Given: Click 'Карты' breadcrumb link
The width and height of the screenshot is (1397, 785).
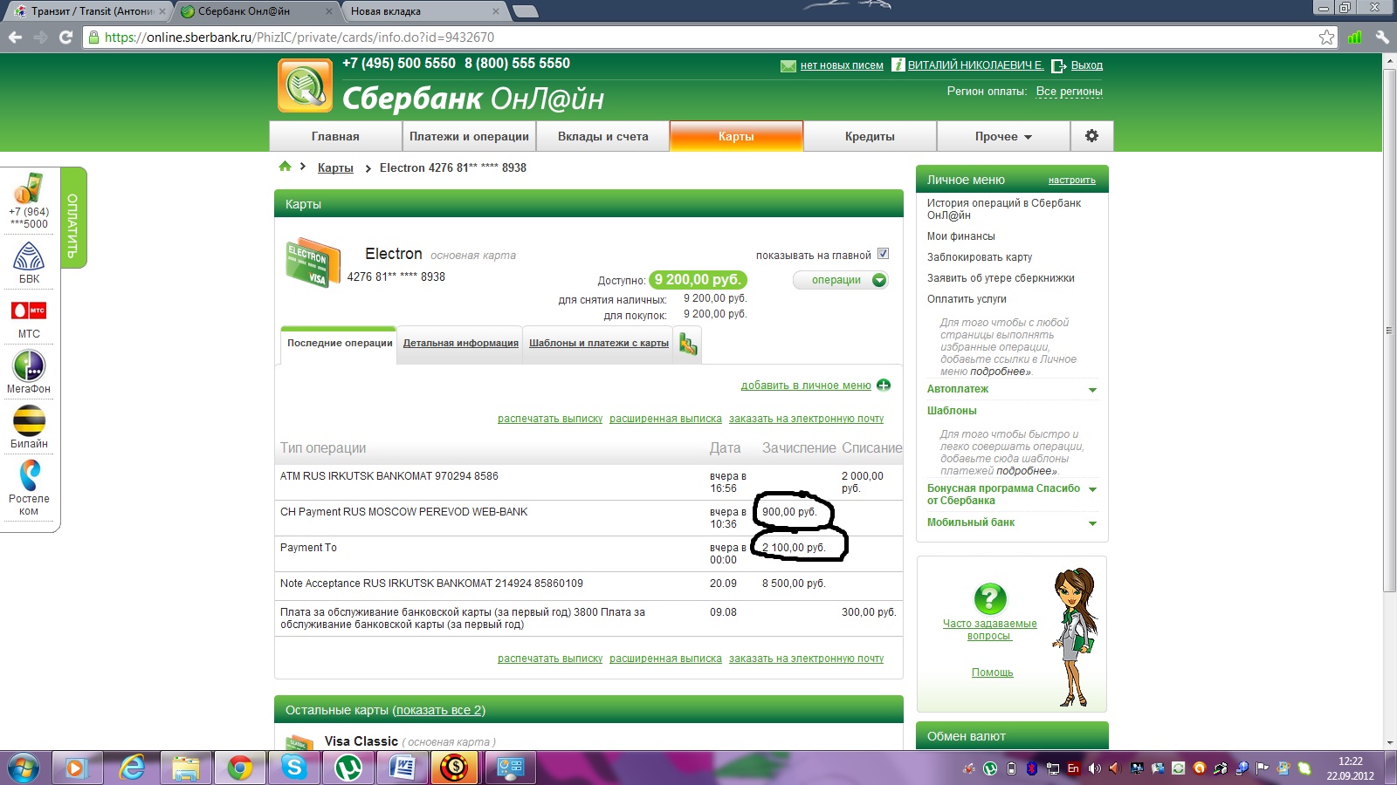Looking at the screenshot, I should (335, 167).
